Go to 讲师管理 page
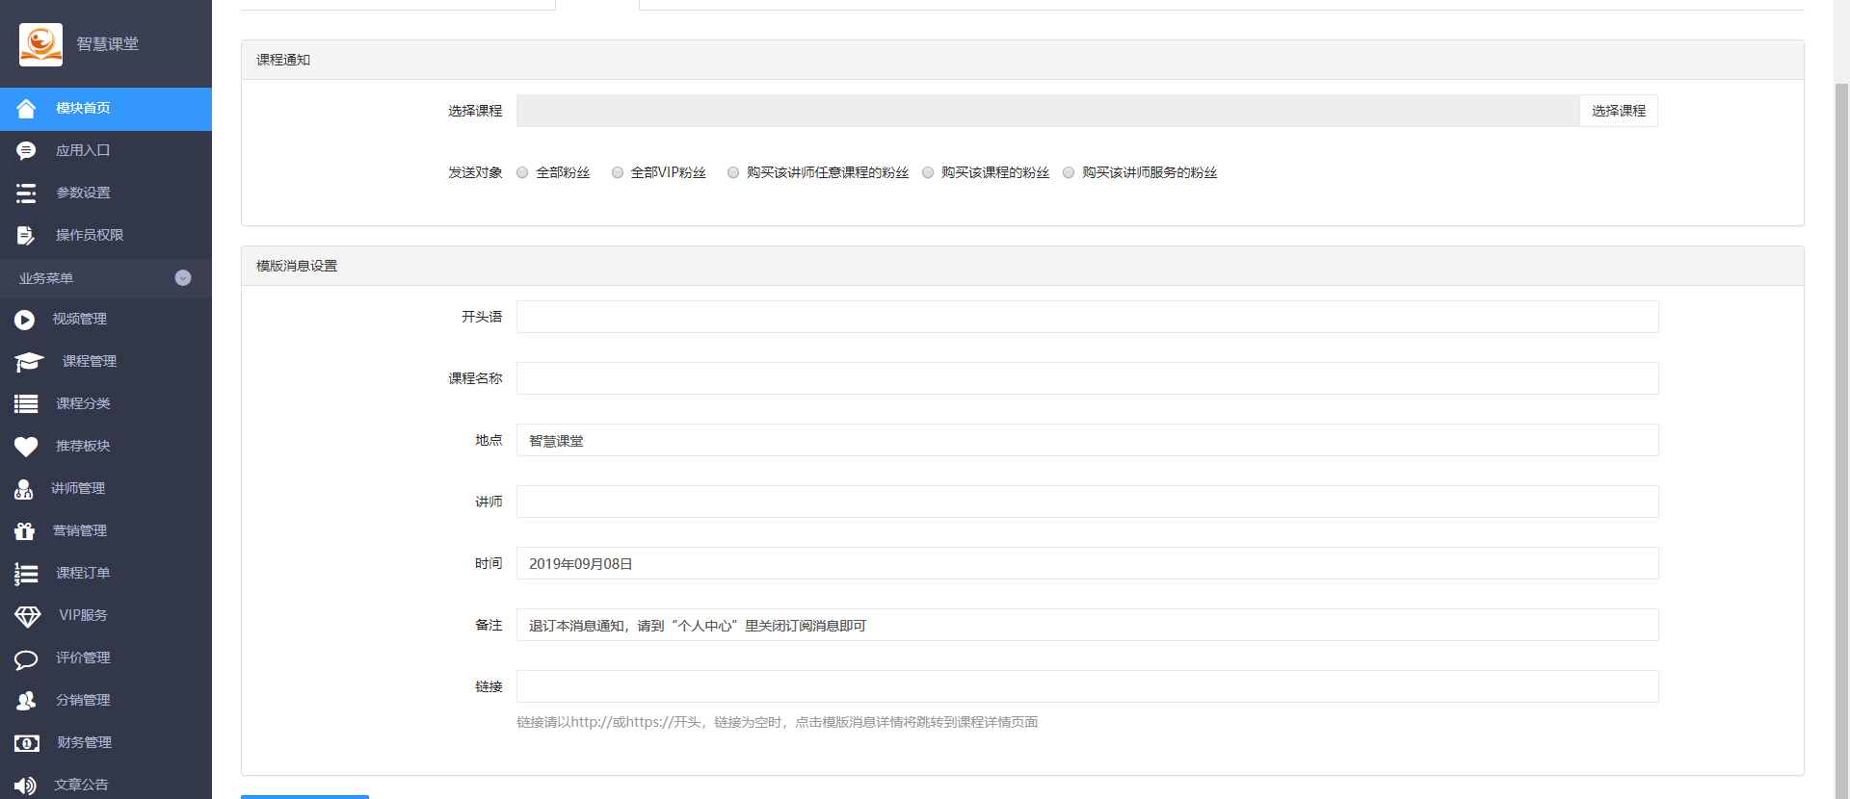 pyautogui.click(x=106, y=489)
